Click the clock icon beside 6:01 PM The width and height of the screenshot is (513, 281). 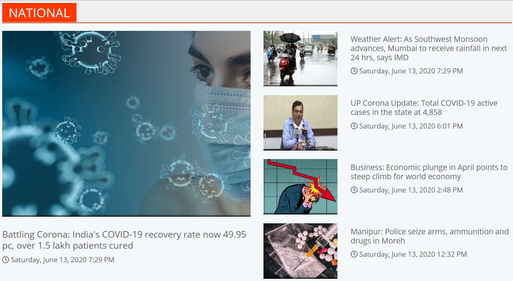[x=354, y=126]
